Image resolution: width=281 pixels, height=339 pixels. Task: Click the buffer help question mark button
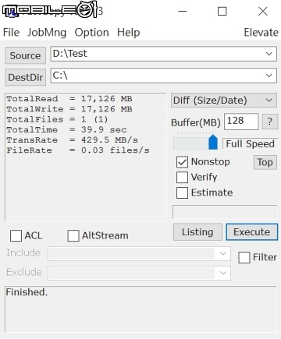tap(269, 122)
